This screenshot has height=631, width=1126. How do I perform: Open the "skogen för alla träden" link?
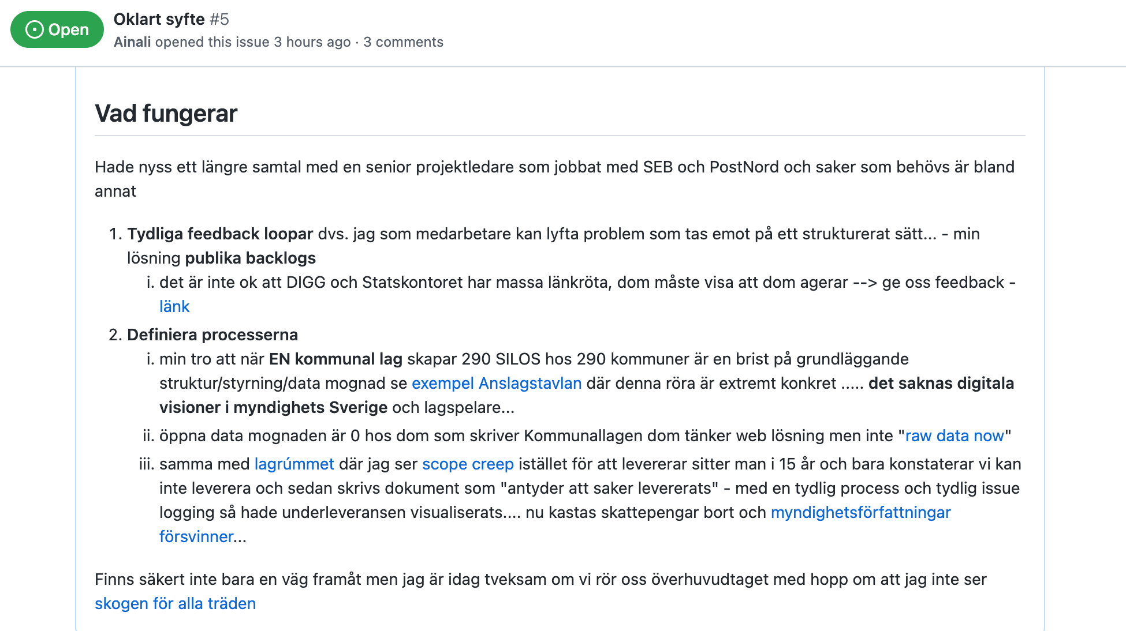click(175, 603)
